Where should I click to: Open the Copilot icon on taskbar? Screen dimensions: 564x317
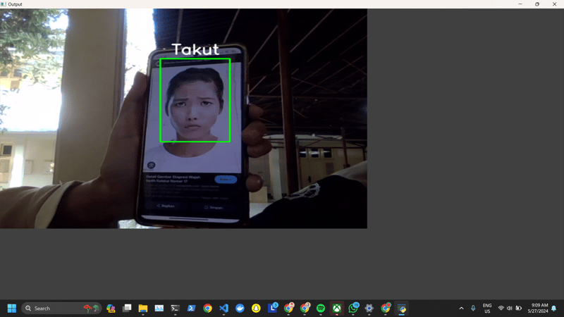[x=111, y=309]
